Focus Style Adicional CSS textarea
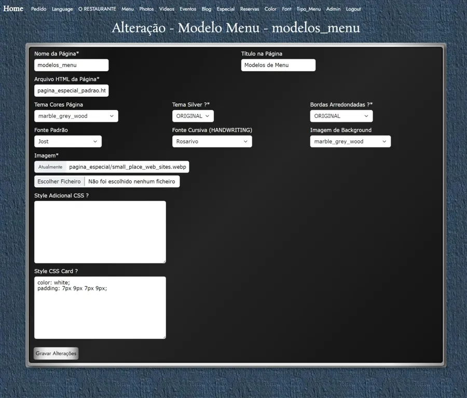 100,232
